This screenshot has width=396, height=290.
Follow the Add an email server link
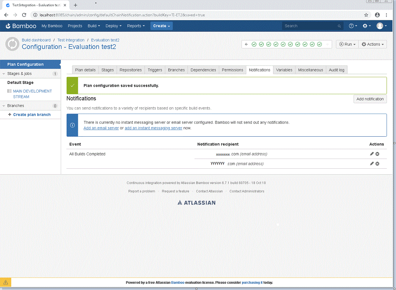pos(101,128)
